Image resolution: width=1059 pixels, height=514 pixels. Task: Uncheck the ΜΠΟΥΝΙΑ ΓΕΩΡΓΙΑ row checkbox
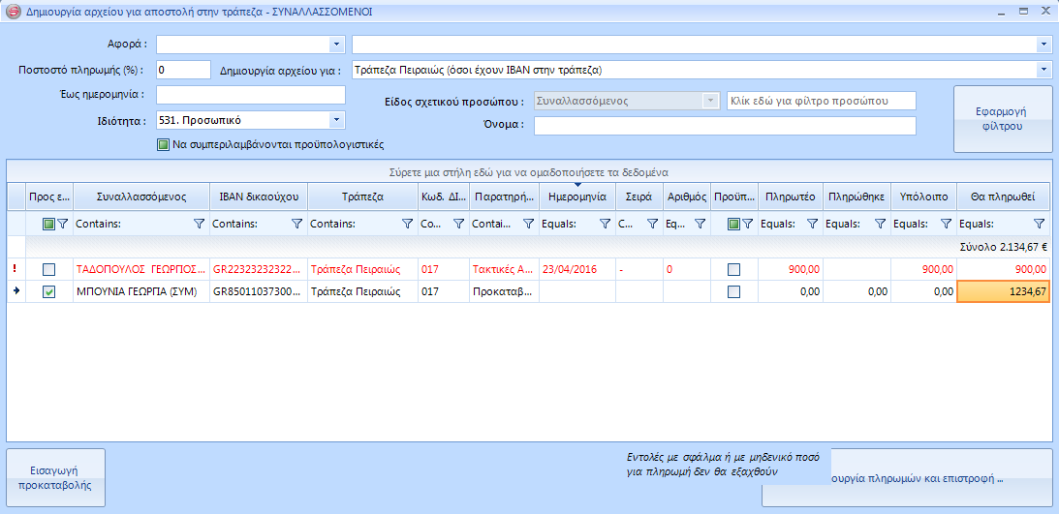point(49,292)
